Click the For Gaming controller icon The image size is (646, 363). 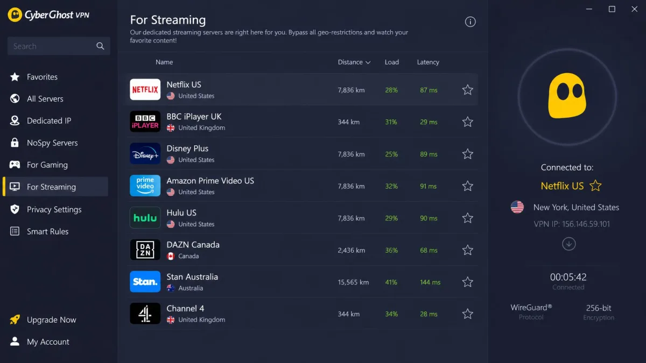(15, 165)
